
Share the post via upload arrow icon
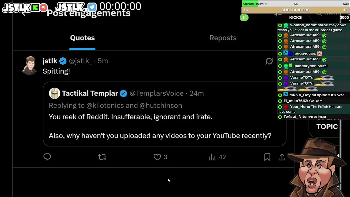(x=282, y=157)
